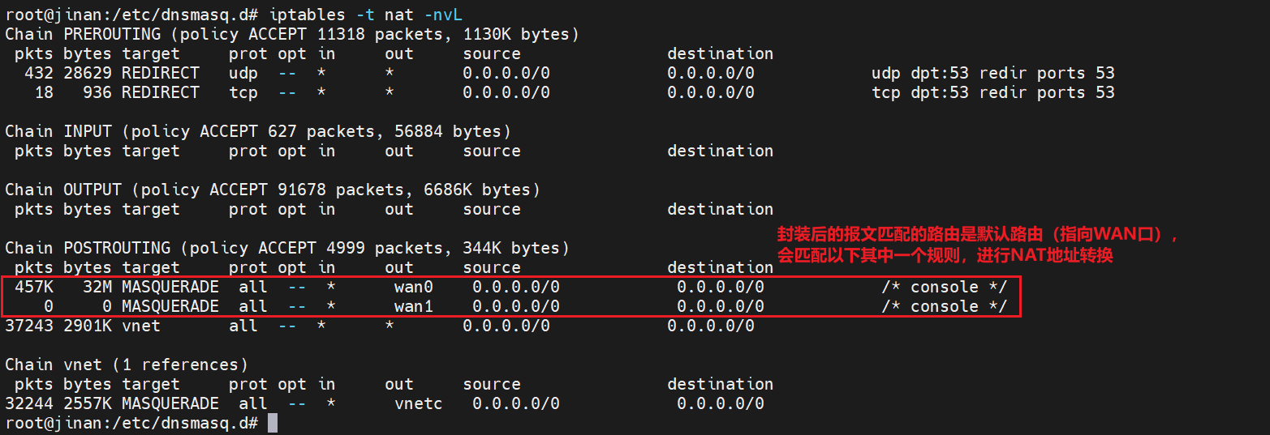Click the red Chinese annotation text
Screen dimensions: 1270x435
point(976,245)
